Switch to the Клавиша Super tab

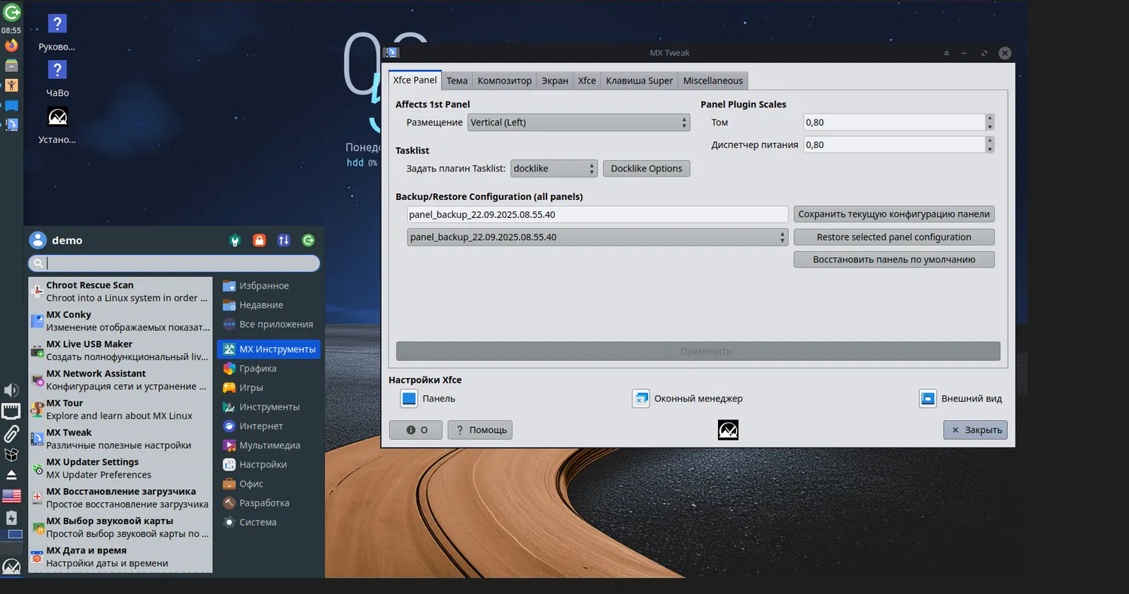(x=639, y=80)
